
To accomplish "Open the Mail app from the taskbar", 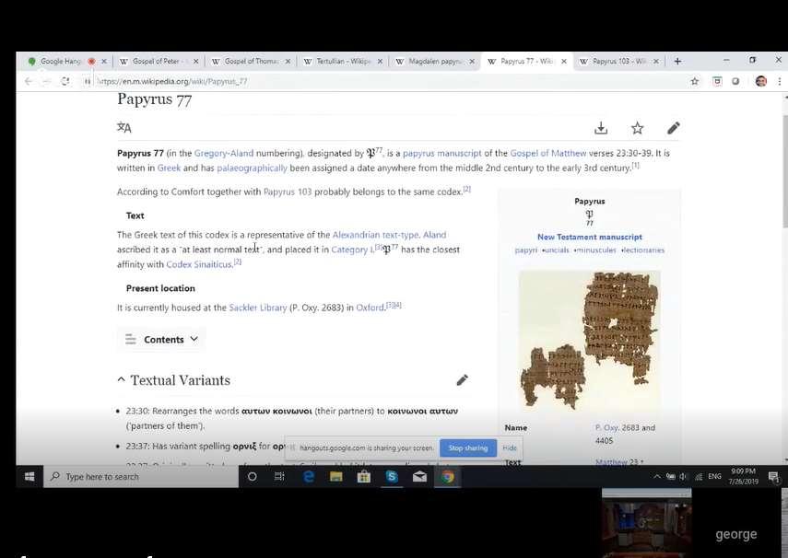I will (x=419, y=476).
